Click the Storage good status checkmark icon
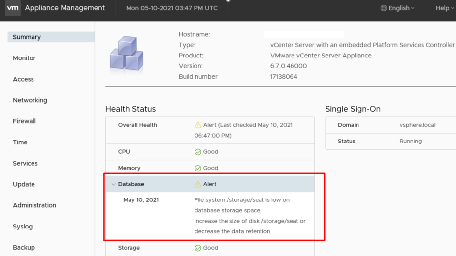The image size is (456, 256). [x=198, y=248]
